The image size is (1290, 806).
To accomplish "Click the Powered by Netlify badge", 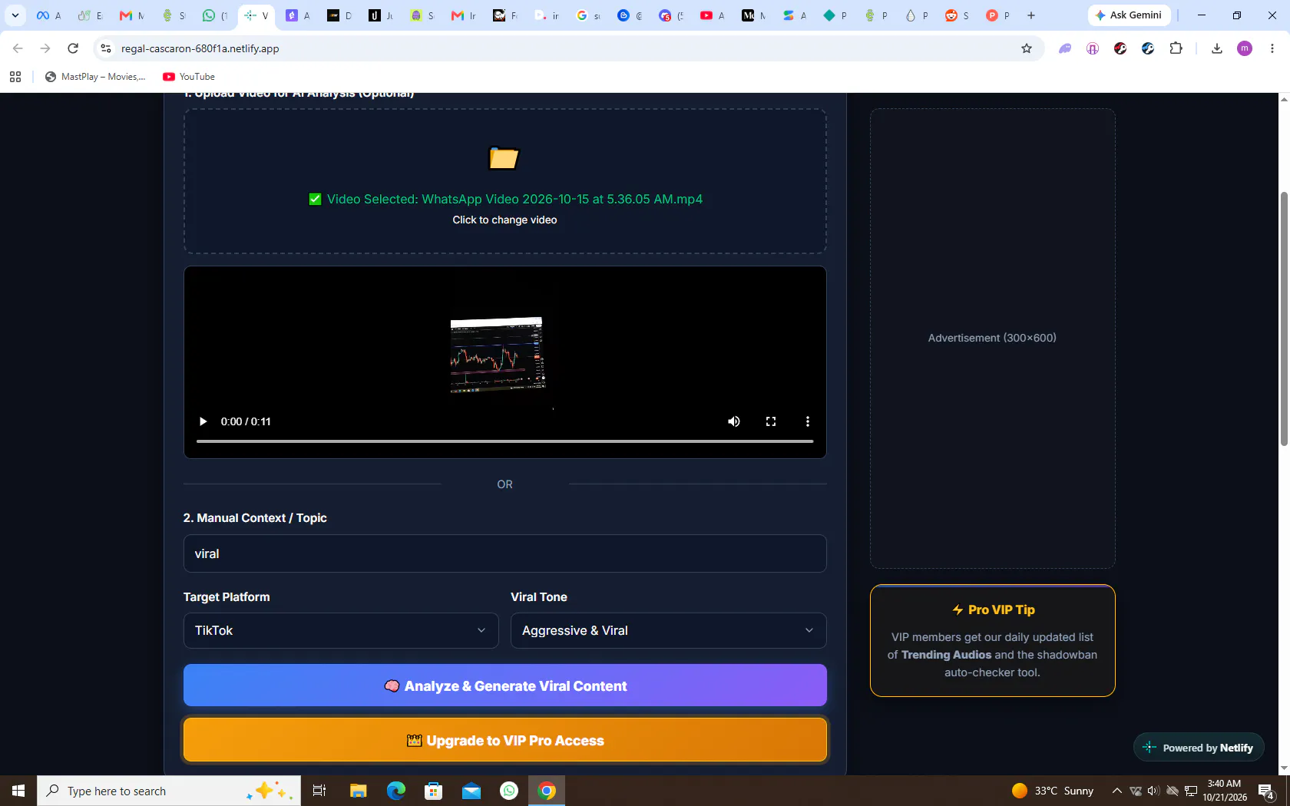I will 1199,748.
